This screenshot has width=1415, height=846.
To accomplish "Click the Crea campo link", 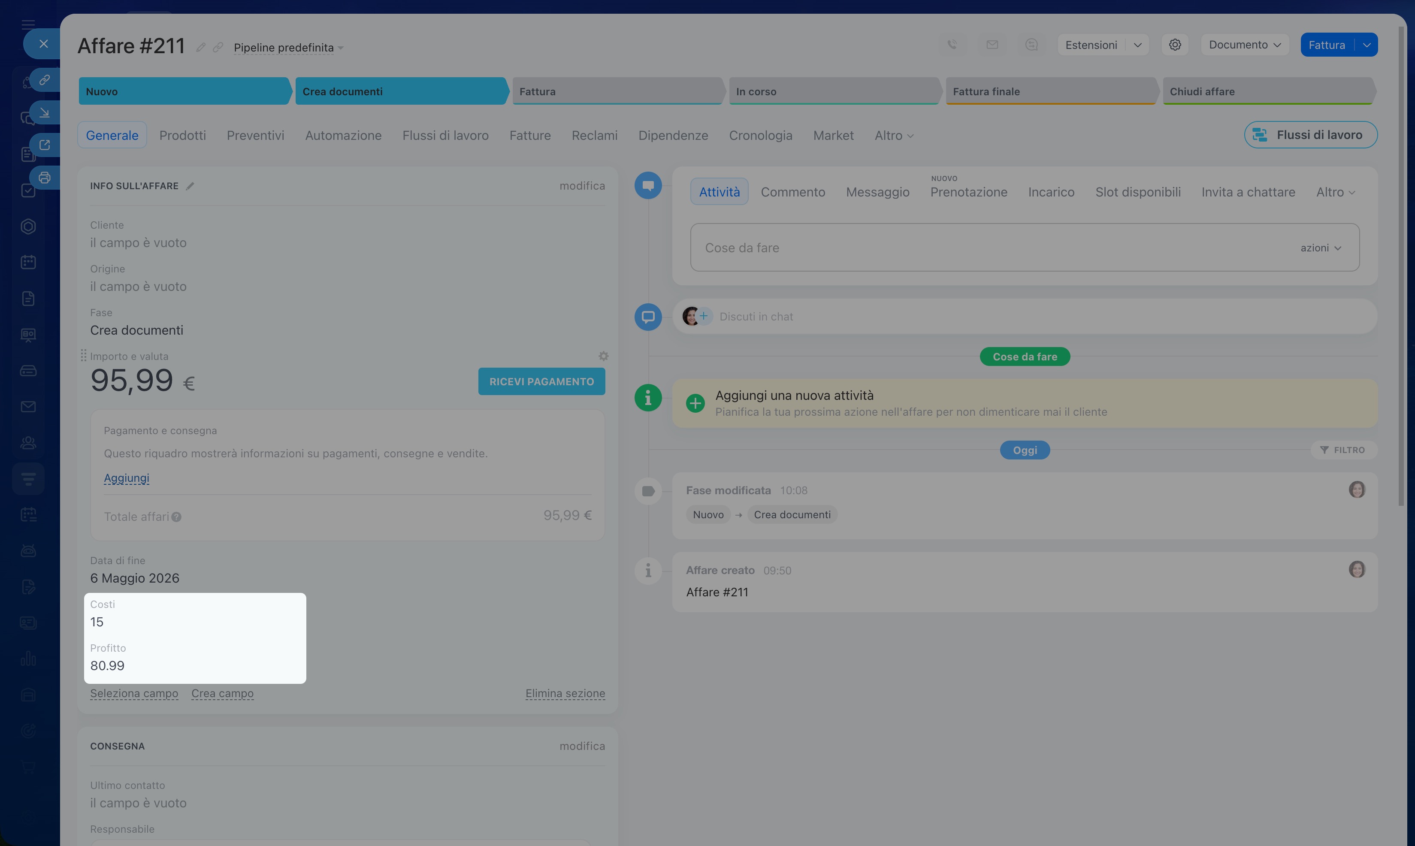I will (222, 693).
